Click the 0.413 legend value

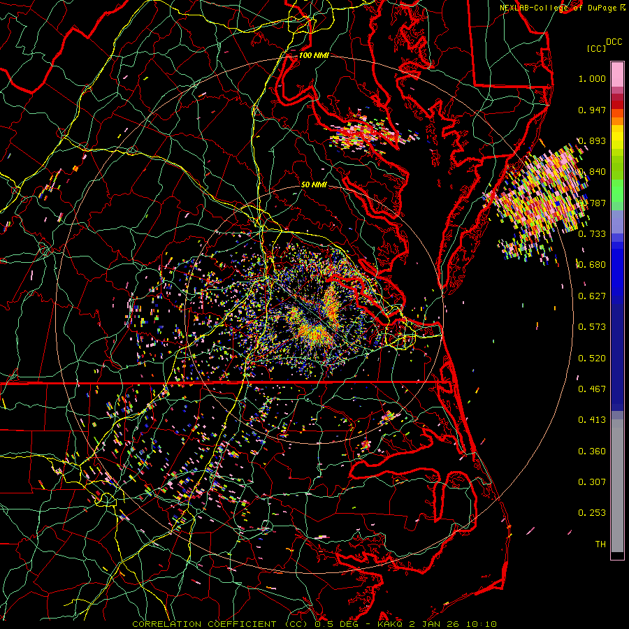tap(592, 420)
